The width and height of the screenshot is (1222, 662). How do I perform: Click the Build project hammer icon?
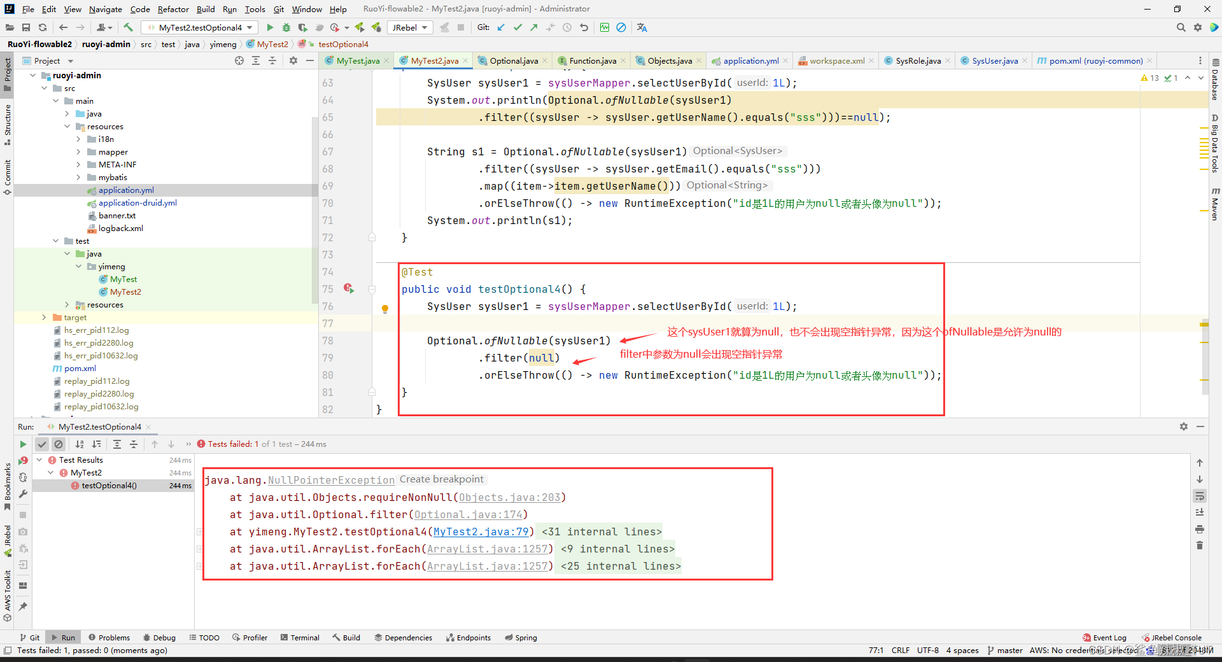[128, 27]
